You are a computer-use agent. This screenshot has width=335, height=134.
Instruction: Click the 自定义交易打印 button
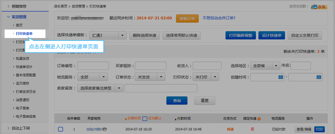305,35
